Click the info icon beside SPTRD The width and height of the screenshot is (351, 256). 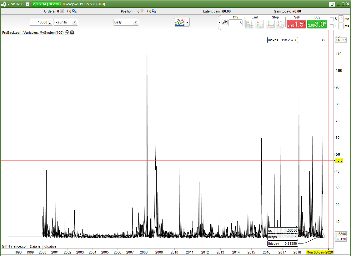(x=27, y=4)
